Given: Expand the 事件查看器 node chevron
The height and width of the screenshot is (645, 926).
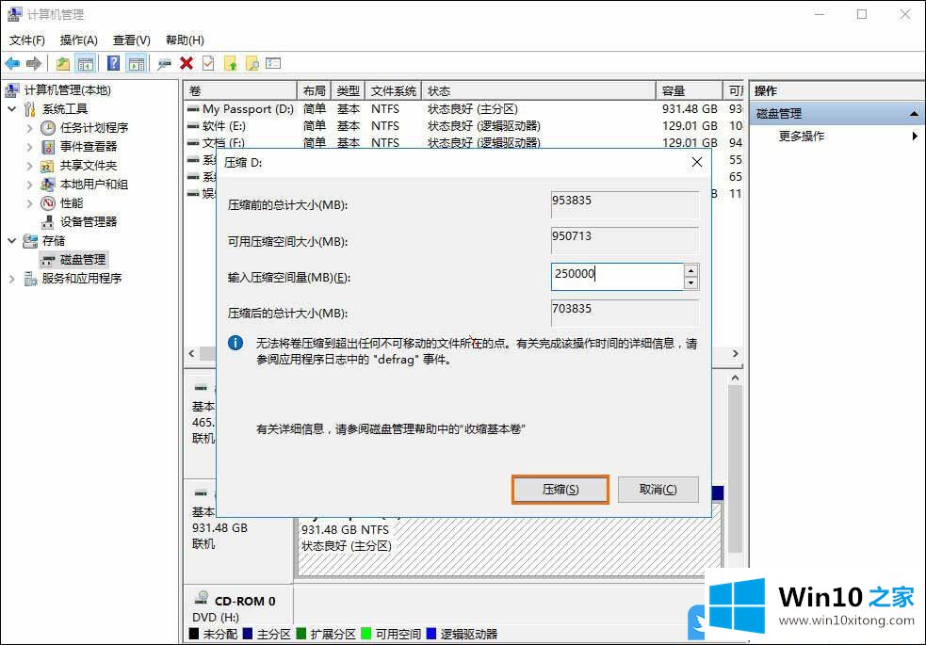Looking at the screenshot, I should (x=29, y=146).
